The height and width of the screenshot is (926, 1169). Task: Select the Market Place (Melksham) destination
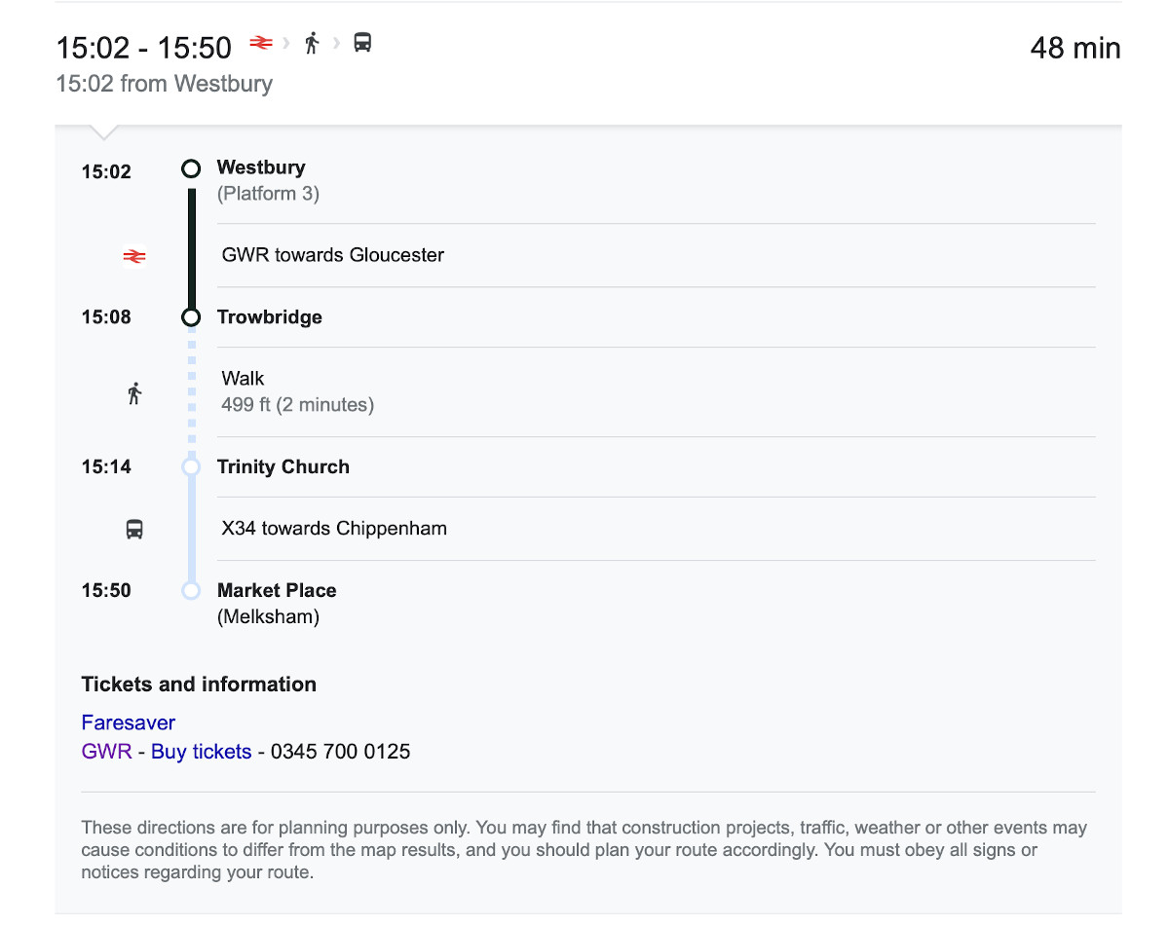pyautogui.click(x=277, y=591)
